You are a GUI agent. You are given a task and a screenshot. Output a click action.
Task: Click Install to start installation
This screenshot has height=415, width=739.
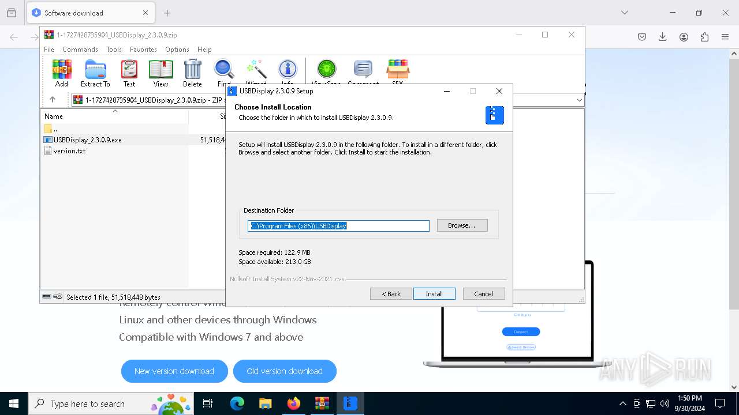[x=434, y=294]
